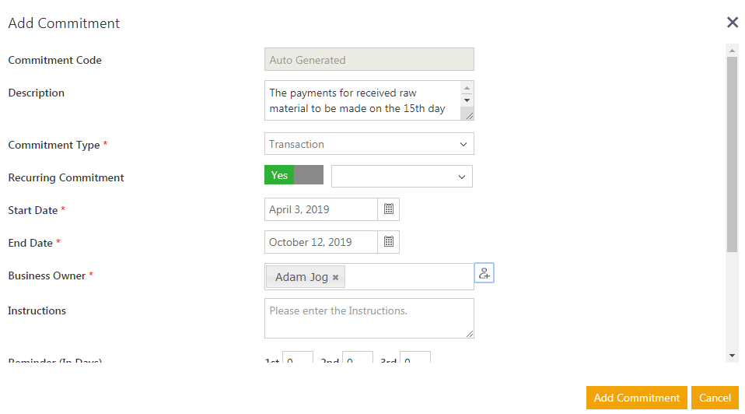Click the dialog vertical scrollbar thumb
The image size is (745, 414).
[x=732, y=154]
